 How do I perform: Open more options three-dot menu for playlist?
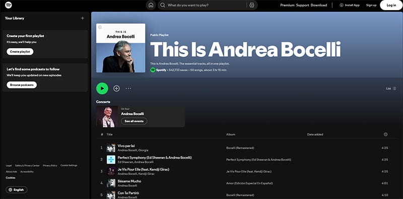[x=128, y=88]
